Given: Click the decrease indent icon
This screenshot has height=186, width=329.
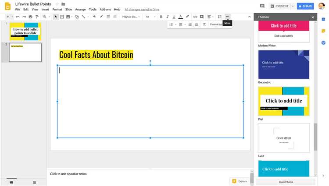Looking at the screenshot, I should tap(190, 25).
